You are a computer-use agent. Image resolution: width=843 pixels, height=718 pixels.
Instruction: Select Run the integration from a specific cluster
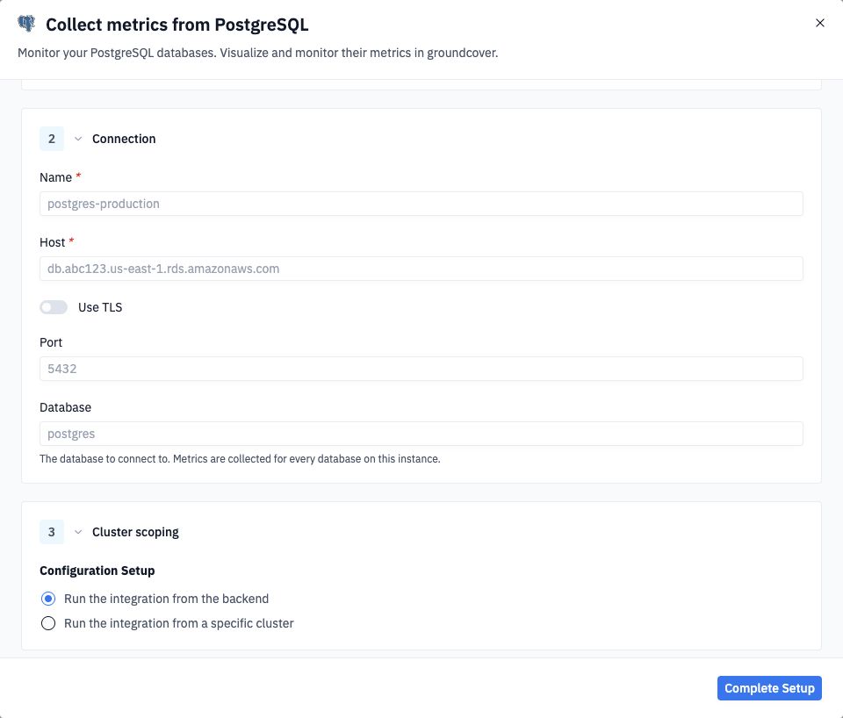click(x=48, y=623)
